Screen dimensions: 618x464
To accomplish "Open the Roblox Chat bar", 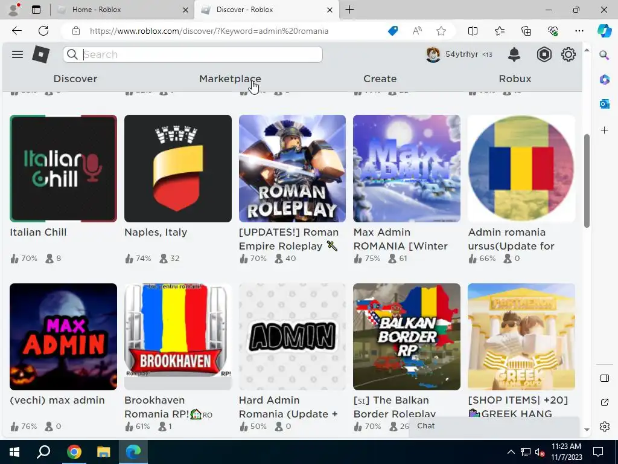I will pyautogui.click(x=494, y=426).
